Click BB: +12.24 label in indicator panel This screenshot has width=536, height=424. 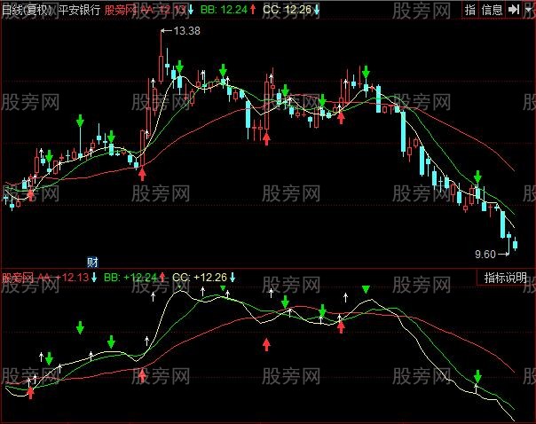pos(130,278)
